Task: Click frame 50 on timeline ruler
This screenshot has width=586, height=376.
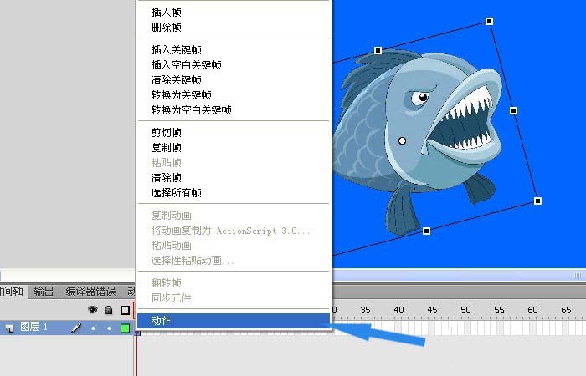Action: click(x=465, y=310)
